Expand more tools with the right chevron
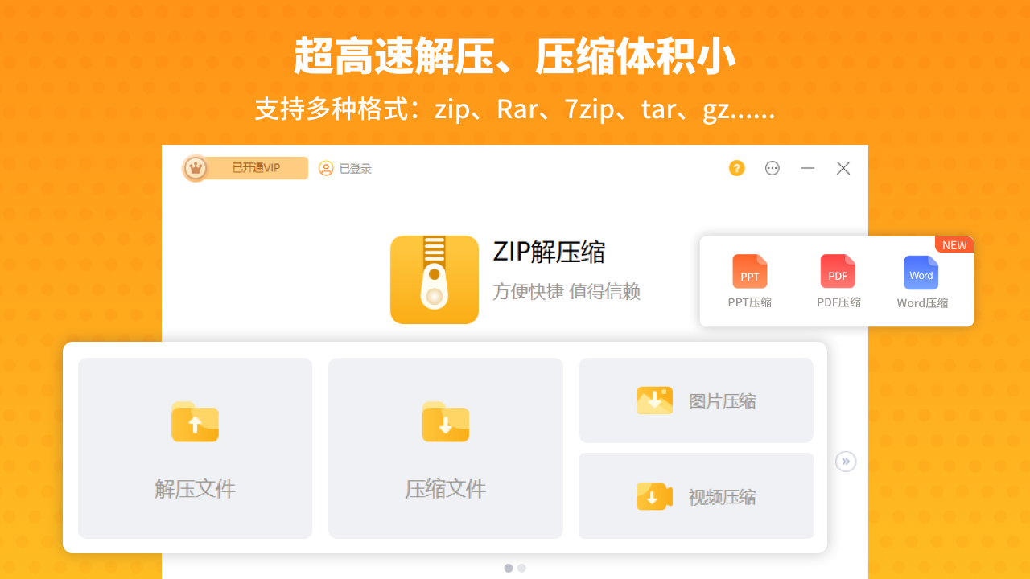 [x=846, y=461]
